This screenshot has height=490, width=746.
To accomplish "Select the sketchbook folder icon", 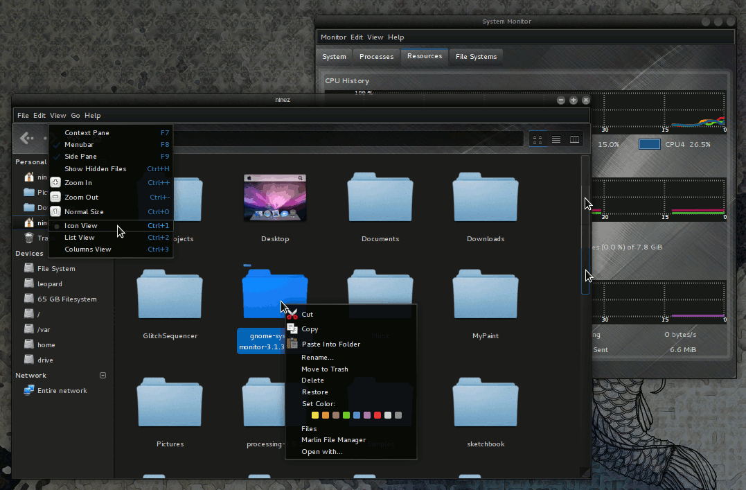I will pos(486,403).
